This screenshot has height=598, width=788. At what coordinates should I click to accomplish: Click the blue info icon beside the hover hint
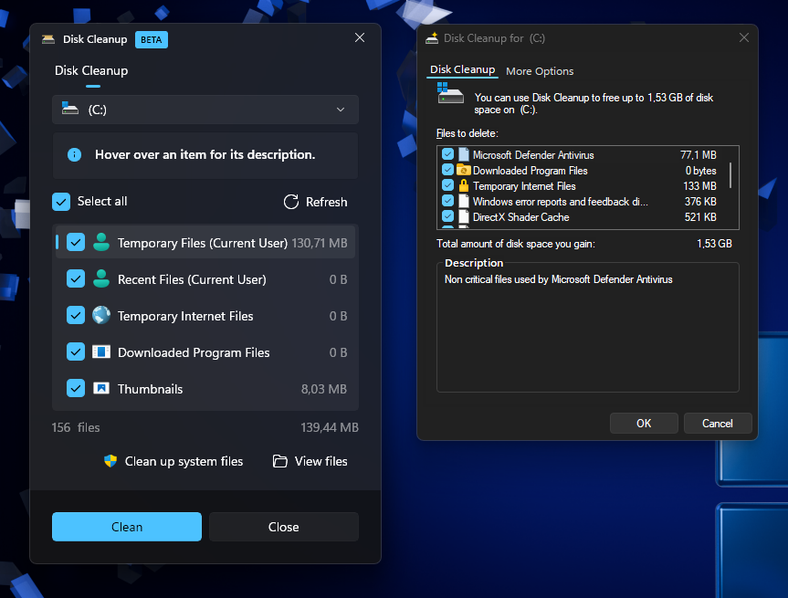point(74,155)
